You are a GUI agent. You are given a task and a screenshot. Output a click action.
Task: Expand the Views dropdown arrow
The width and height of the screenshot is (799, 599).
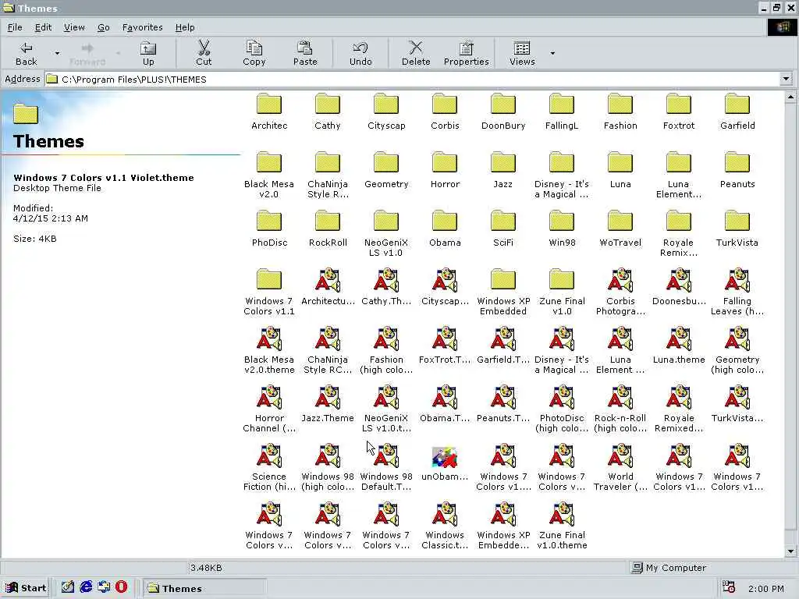[x=552, y=53]
